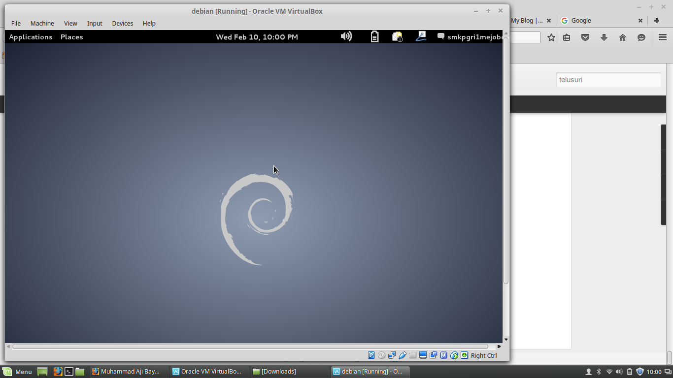Click the VirtualBox CPU virtualization status icon
The image size is (673, 378).
pos(443,355)
